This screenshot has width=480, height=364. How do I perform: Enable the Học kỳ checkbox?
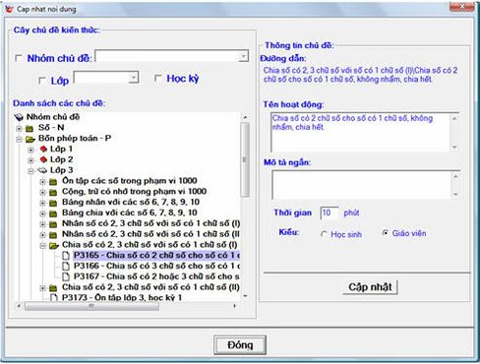coord(158,78)
